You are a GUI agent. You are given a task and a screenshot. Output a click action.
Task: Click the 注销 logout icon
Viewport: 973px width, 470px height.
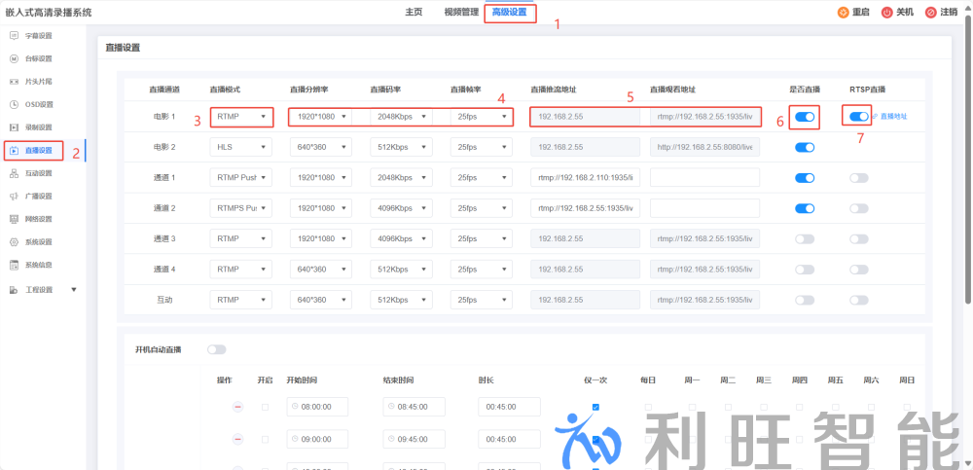[931, 12]
